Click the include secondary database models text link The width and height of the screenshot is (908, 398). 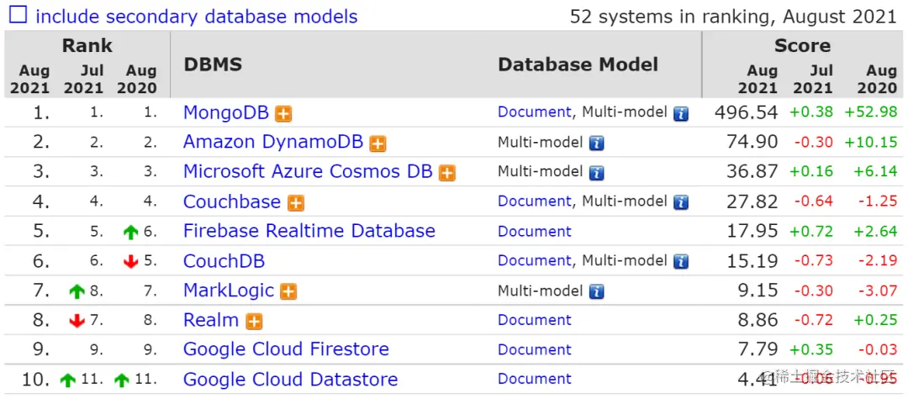(x=197, y=16)
